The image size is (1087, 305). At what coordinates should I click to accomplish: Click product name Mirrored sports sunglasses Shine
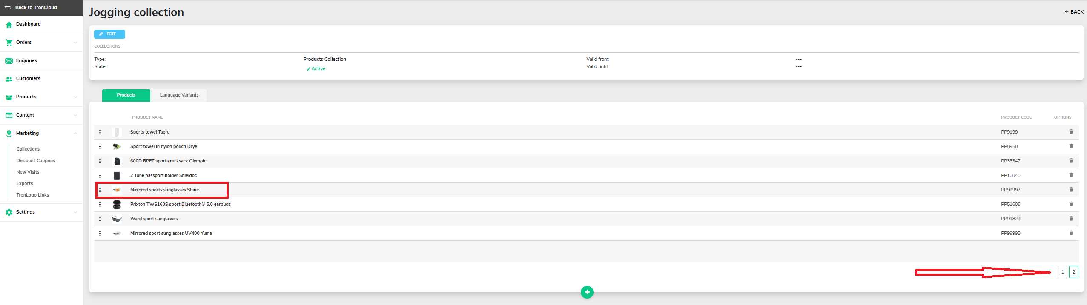(x=164, y=190)
